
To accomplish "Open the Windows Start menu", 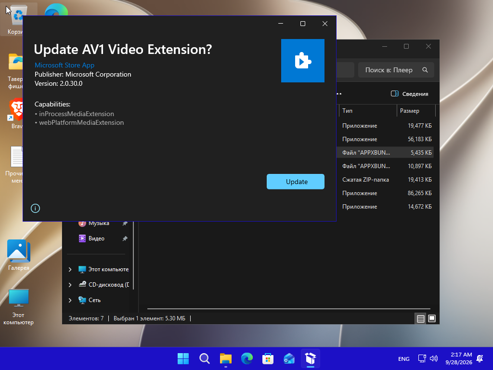I will (183, 358).
